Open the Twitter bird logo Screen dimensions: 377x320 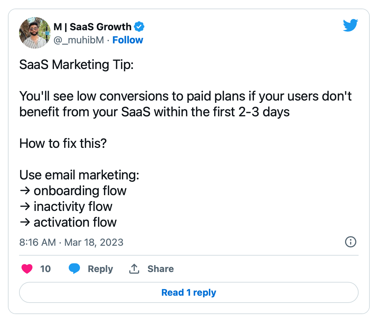point(350,25)
